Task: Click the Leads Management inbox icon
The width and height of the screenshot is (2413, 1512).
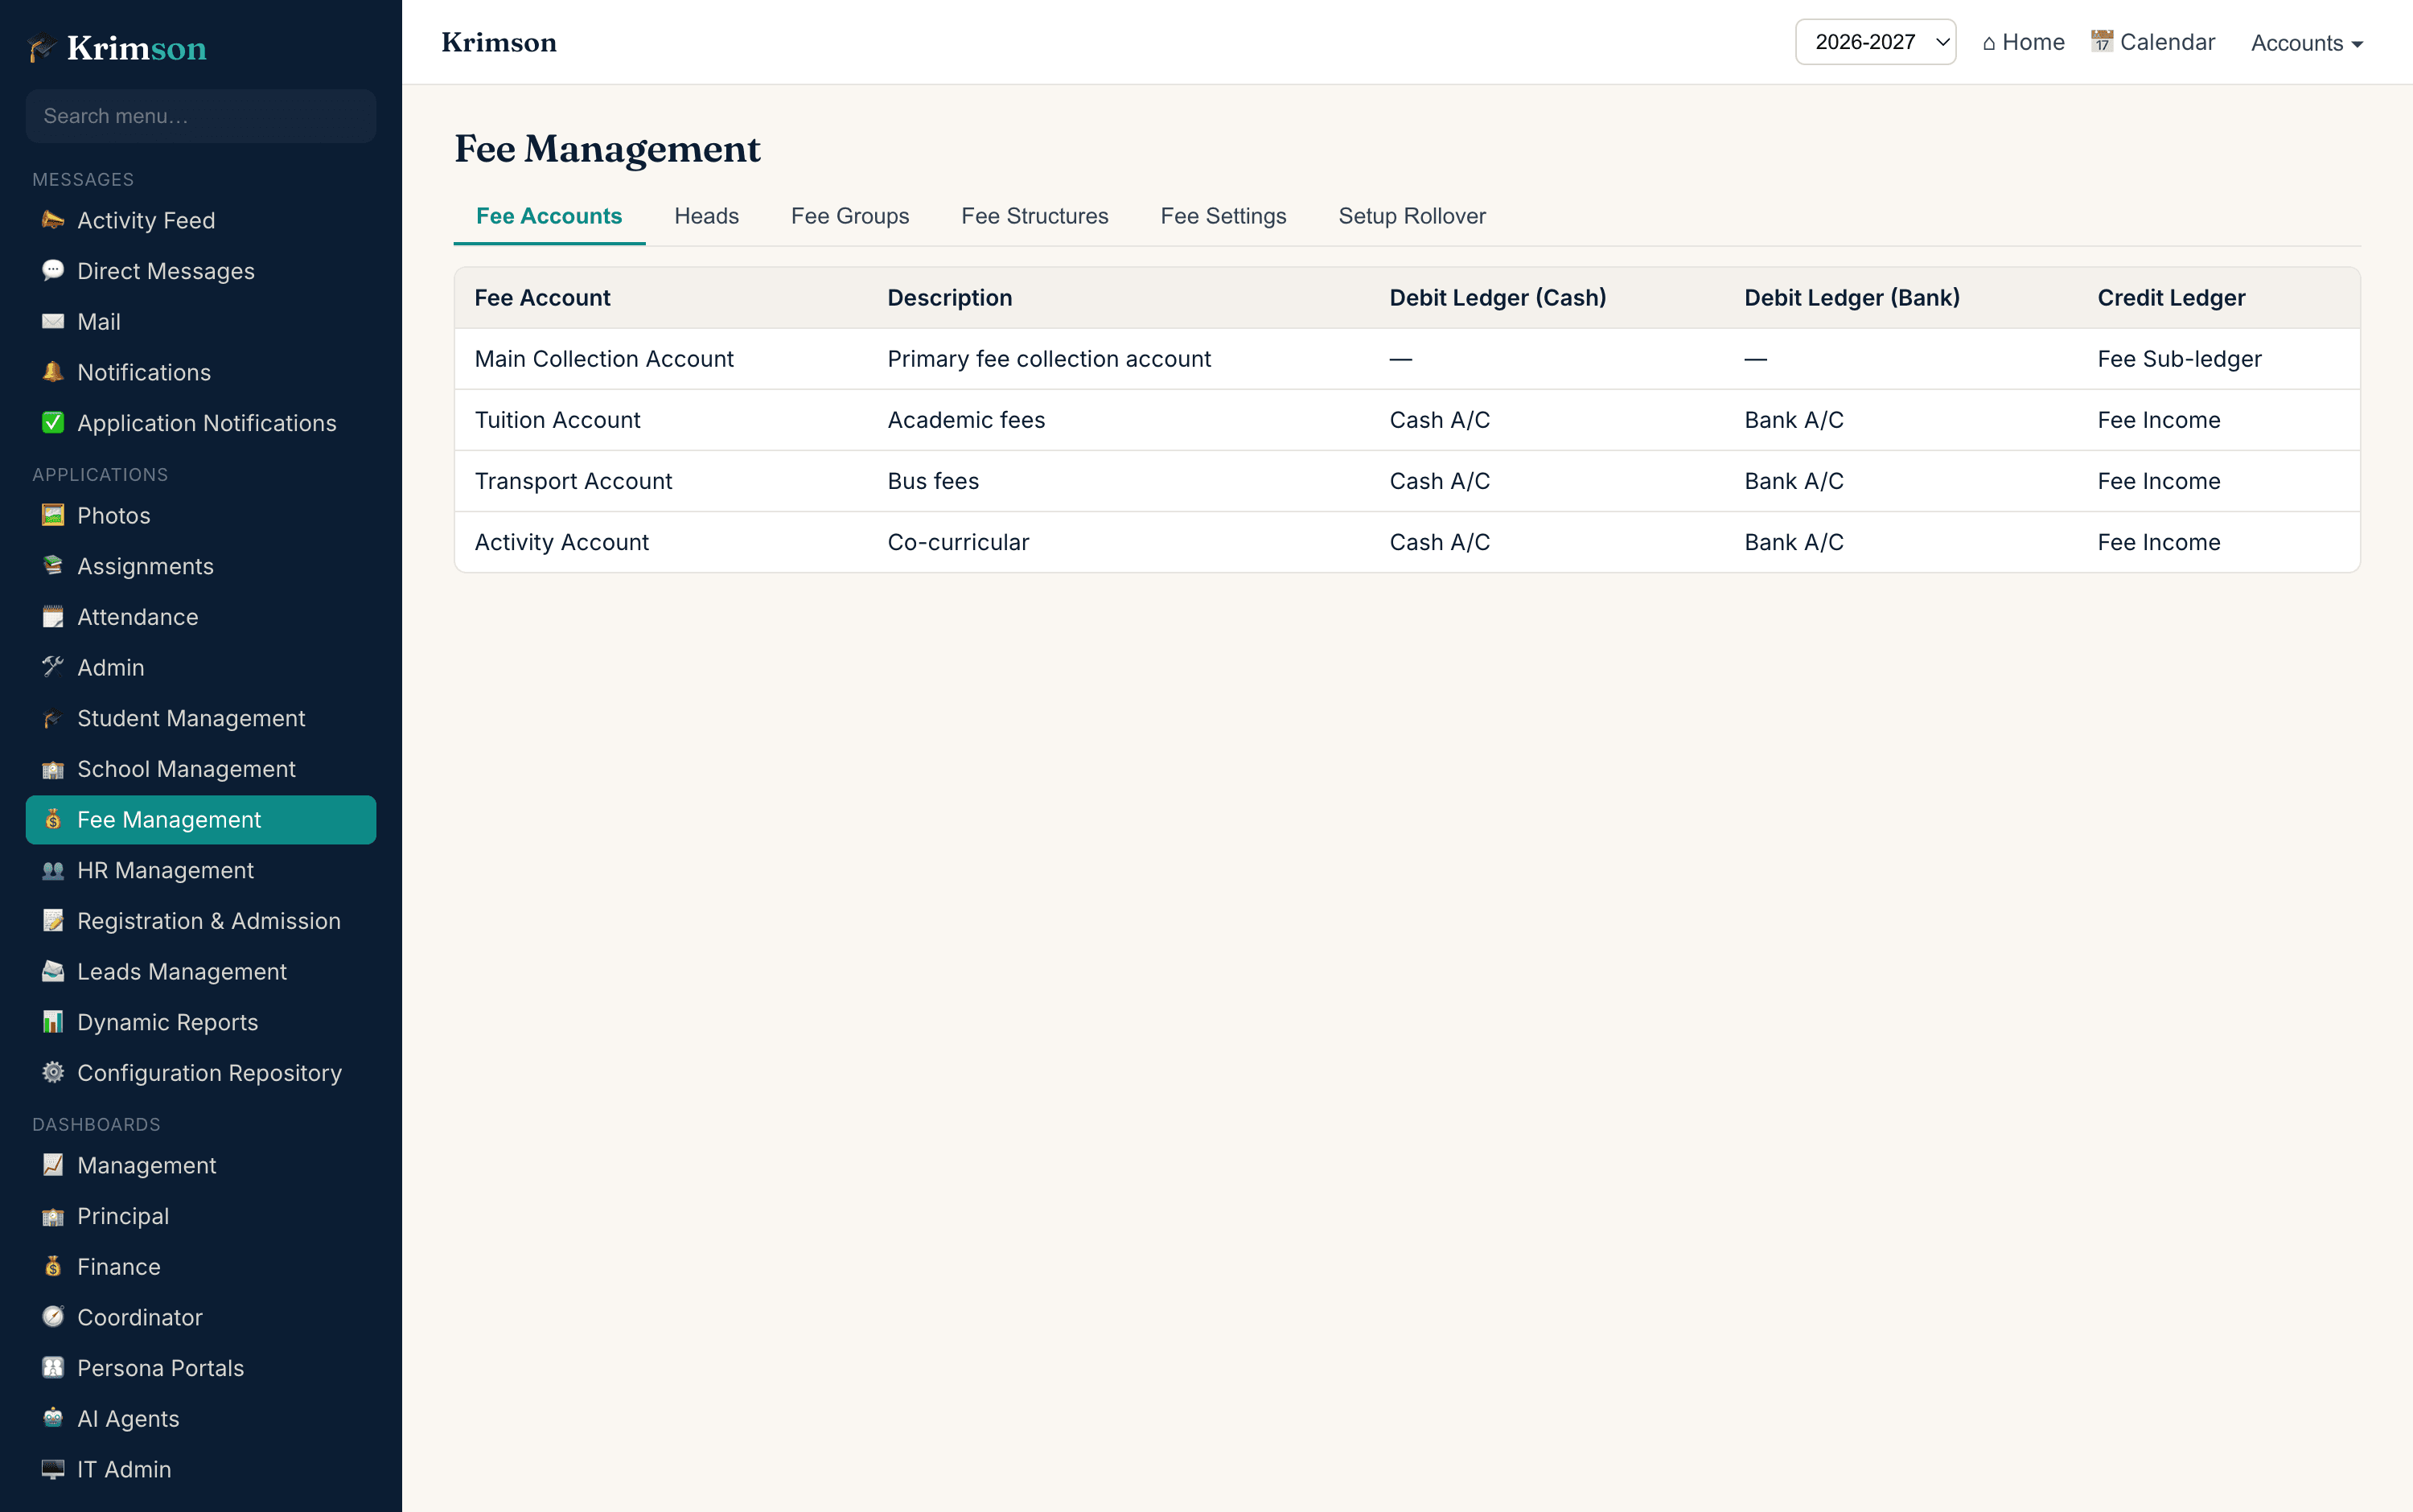Action: point(53,972)
